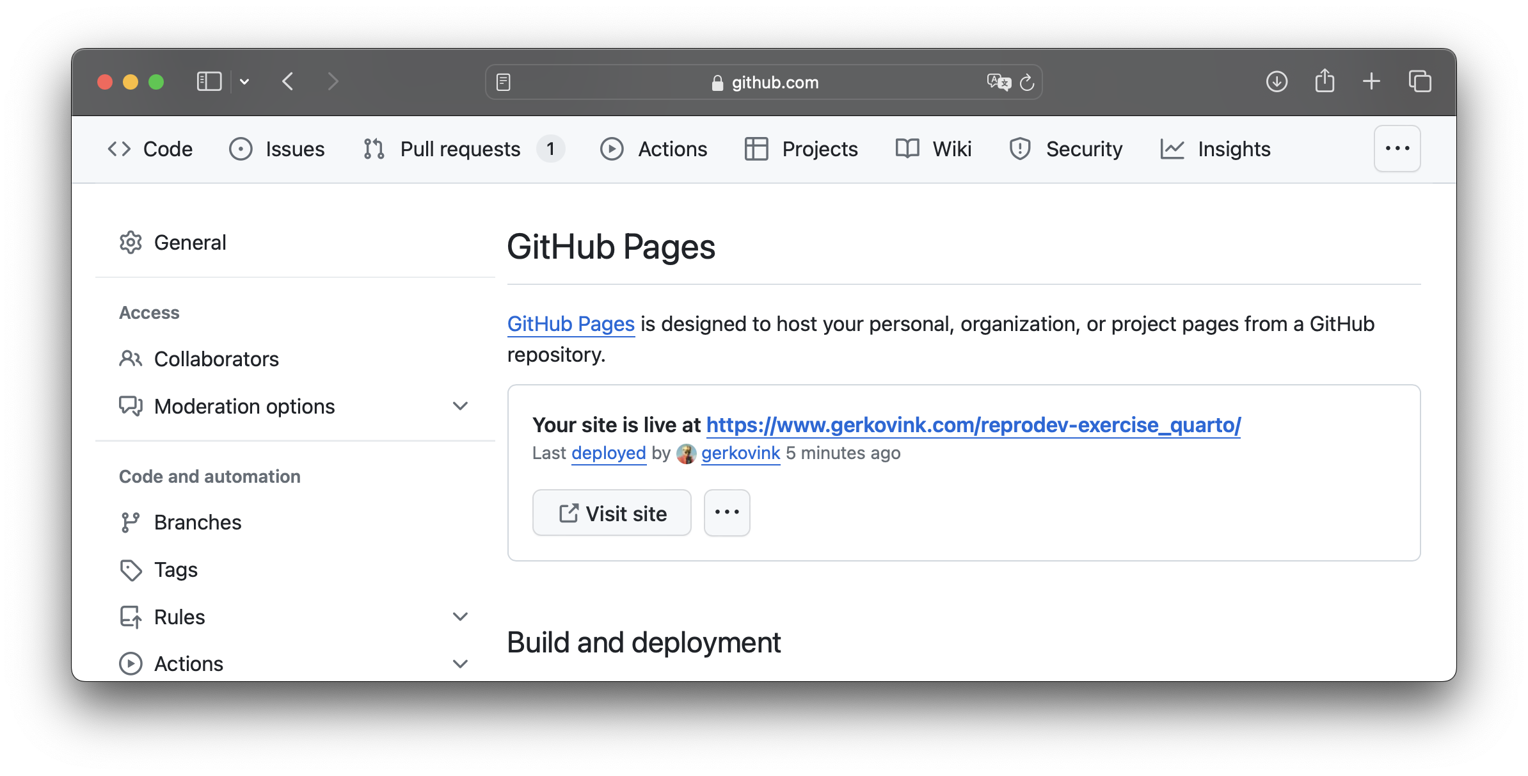The image size is (1528, 776).
Task: Click the reader view icon in address bar
Action: [504, 82]
